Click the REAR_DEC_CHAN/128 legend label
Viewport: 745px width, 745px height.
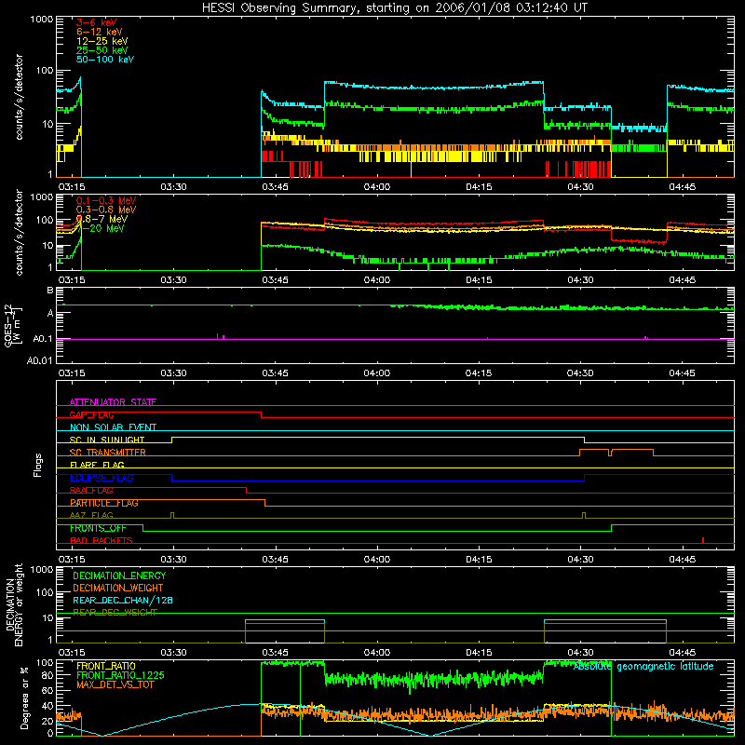click(x=123, y=600)
